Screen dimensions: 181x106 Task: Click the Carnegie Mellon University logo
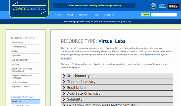point(162,6)
